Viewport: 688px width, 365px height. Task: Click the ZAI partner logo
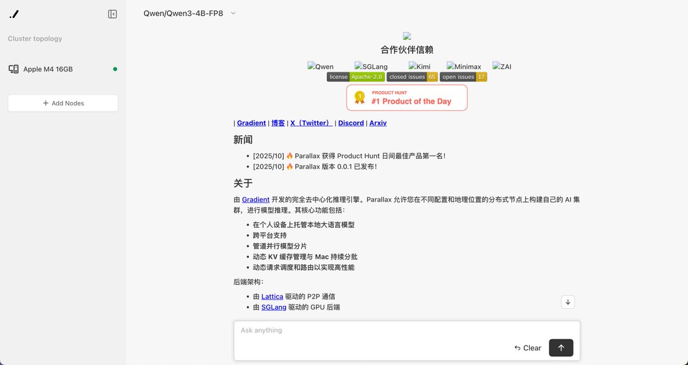coord(501,66)
